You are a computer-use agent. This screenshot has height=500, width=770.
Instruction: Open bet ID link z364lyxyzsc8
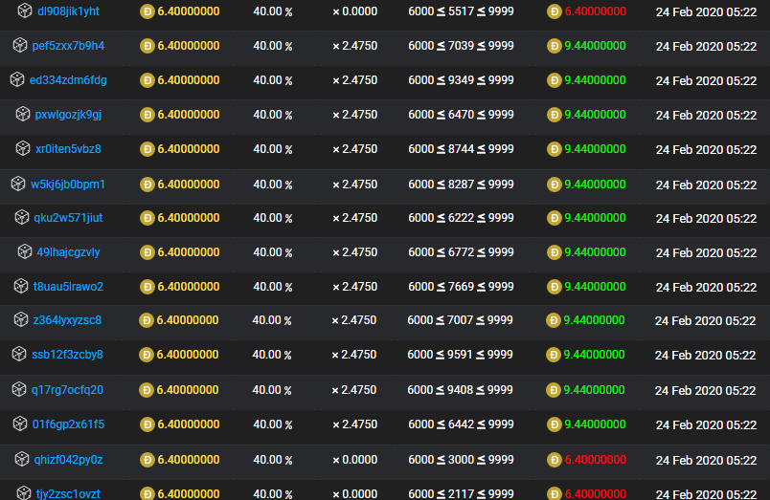(67, 320)
